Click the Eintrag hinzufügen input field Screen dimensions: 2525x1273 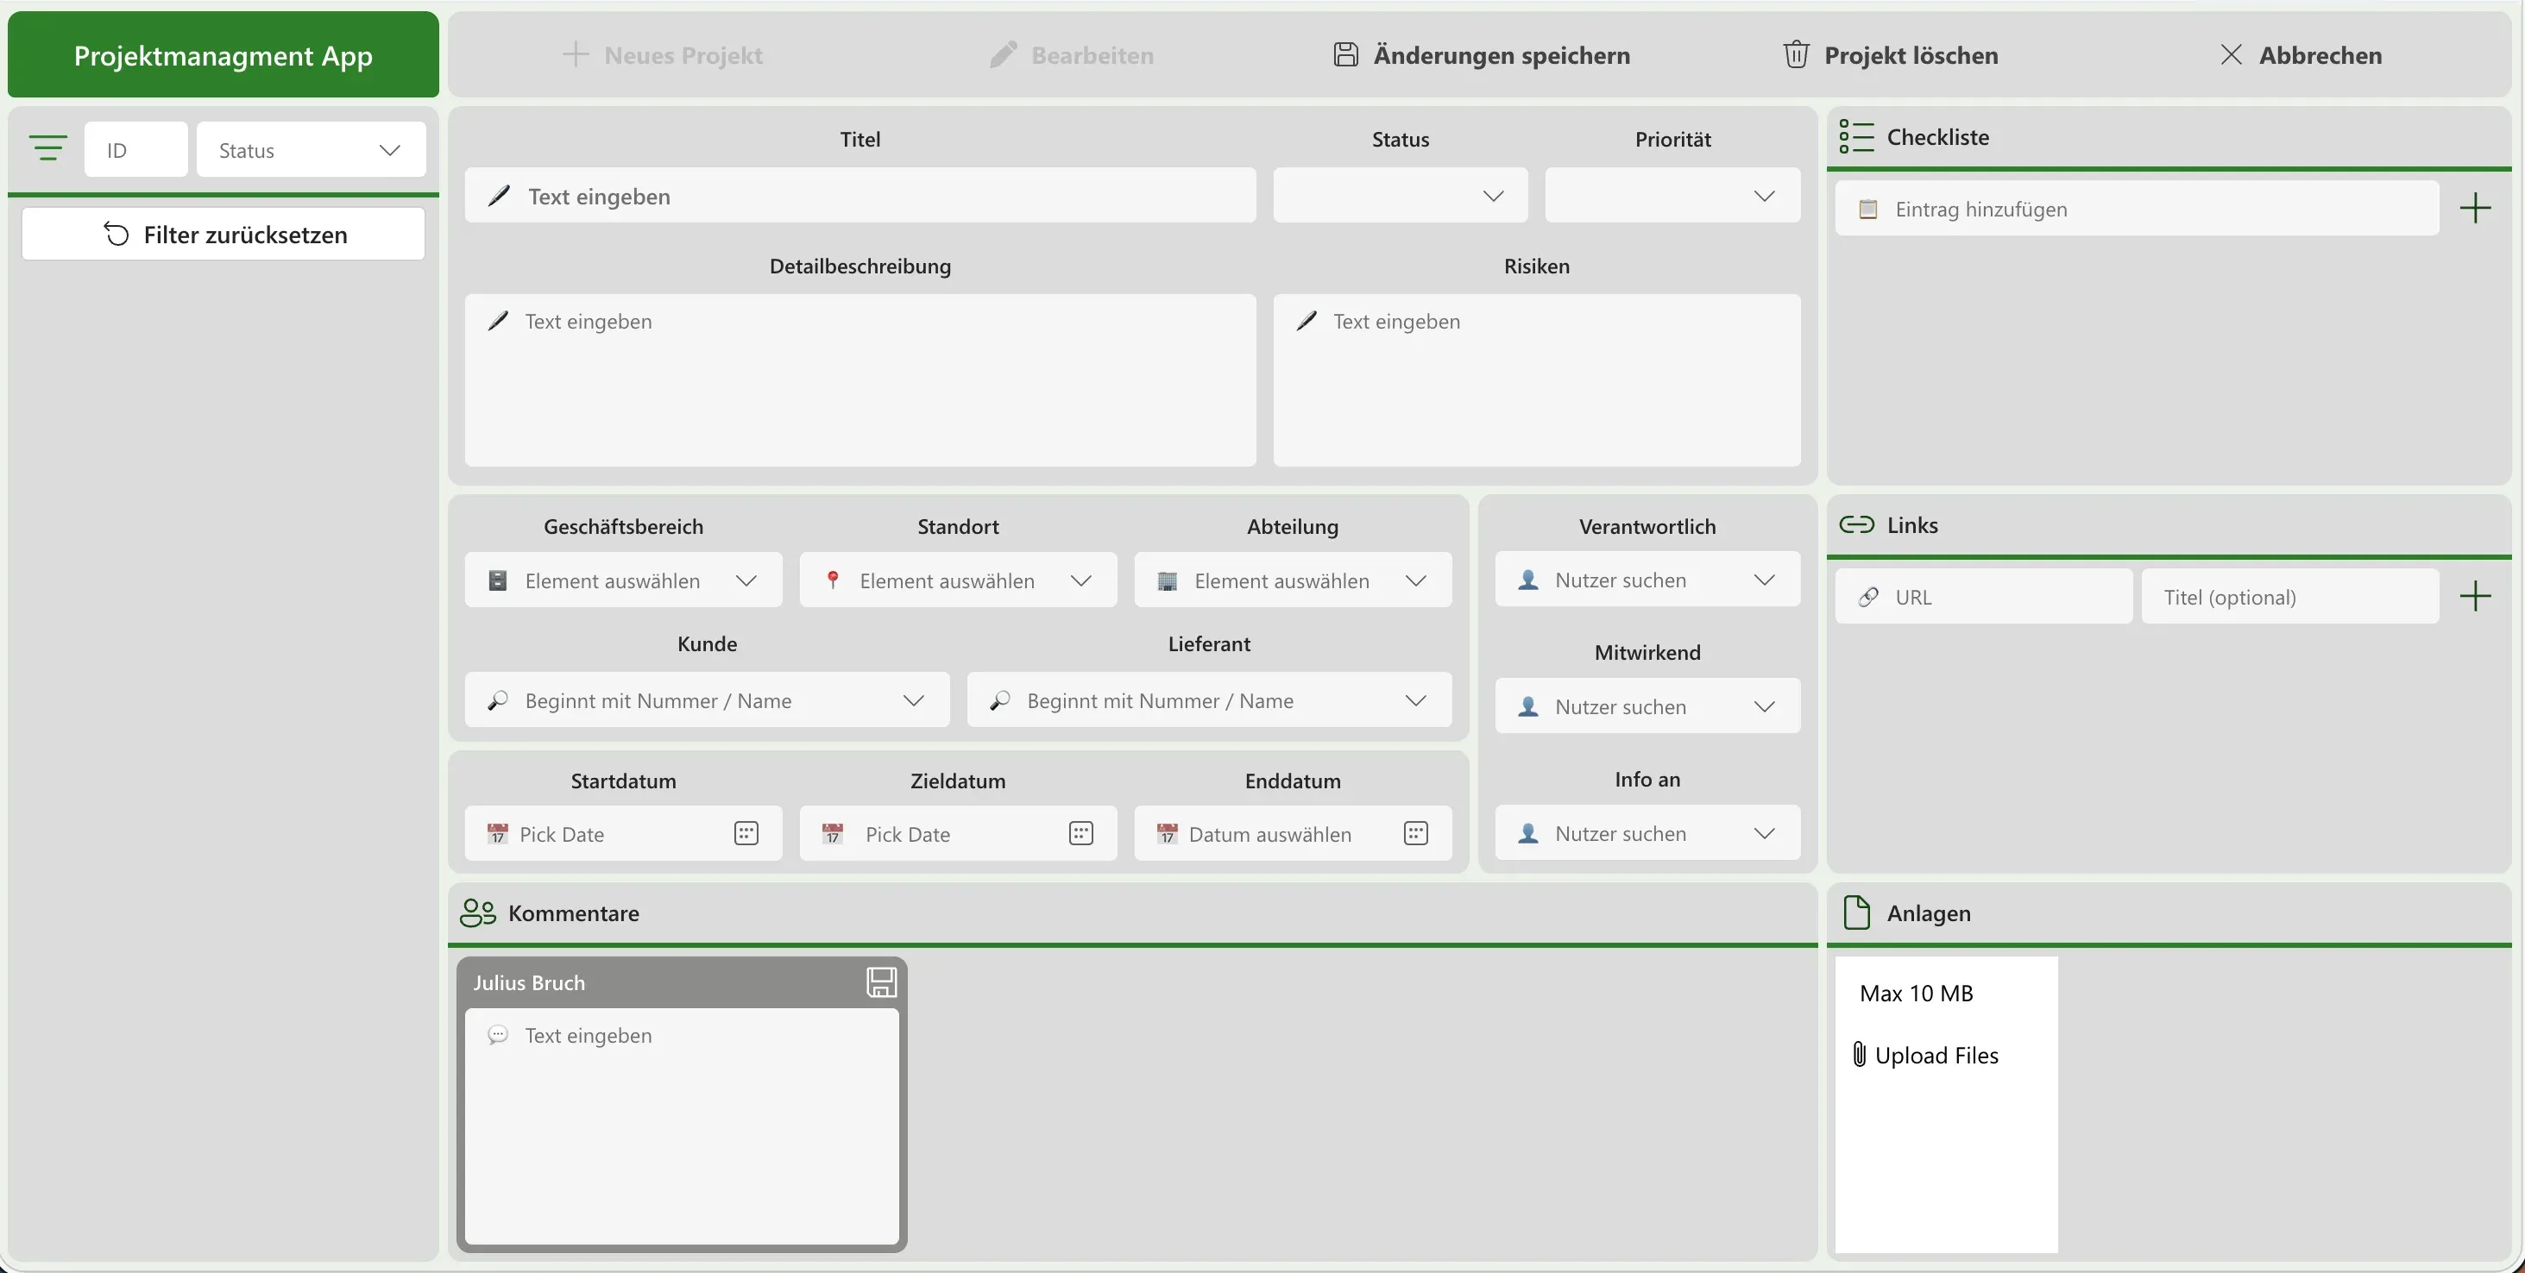2137,208
